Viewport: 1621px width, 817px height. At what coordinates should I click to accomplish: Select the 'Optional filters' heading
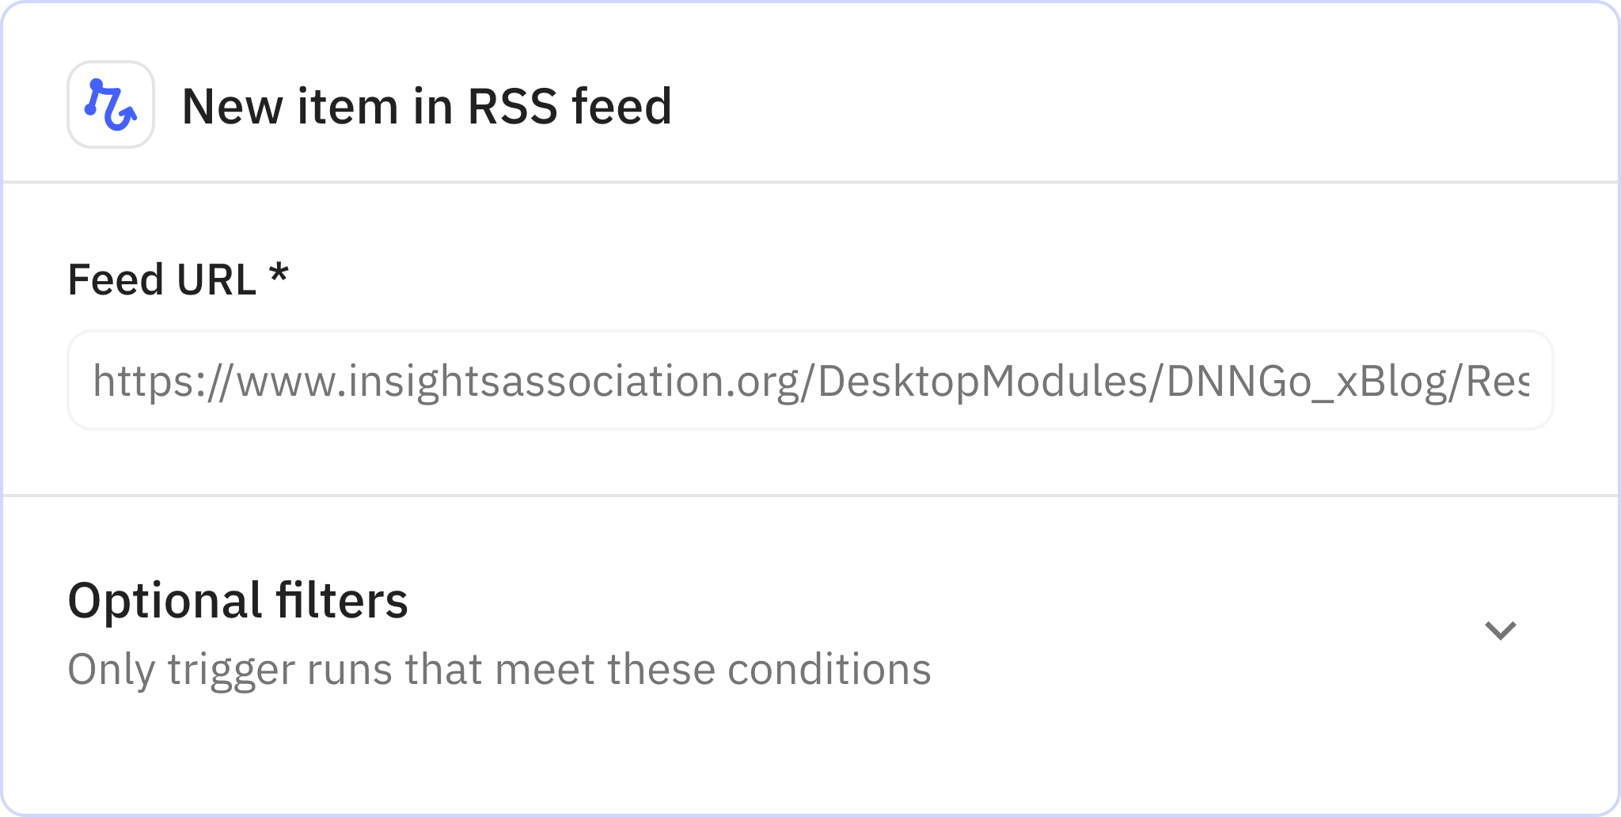[x=238, y=602]
